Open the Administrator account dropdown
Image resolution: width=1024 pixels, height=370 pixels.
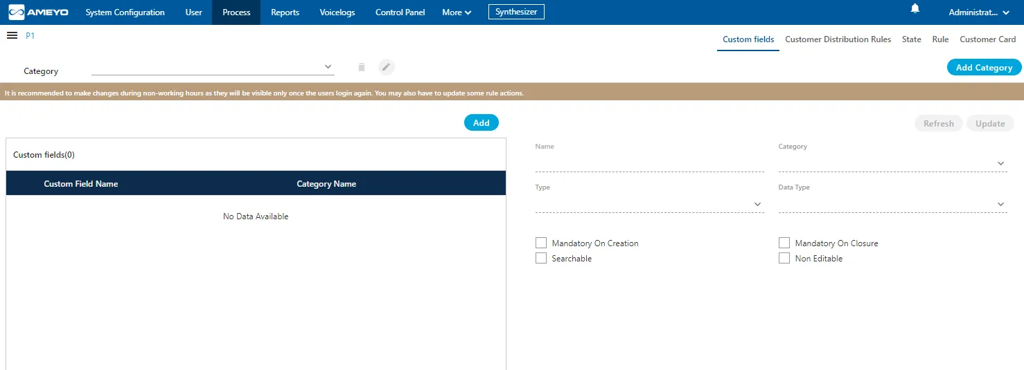coord(978,12)
